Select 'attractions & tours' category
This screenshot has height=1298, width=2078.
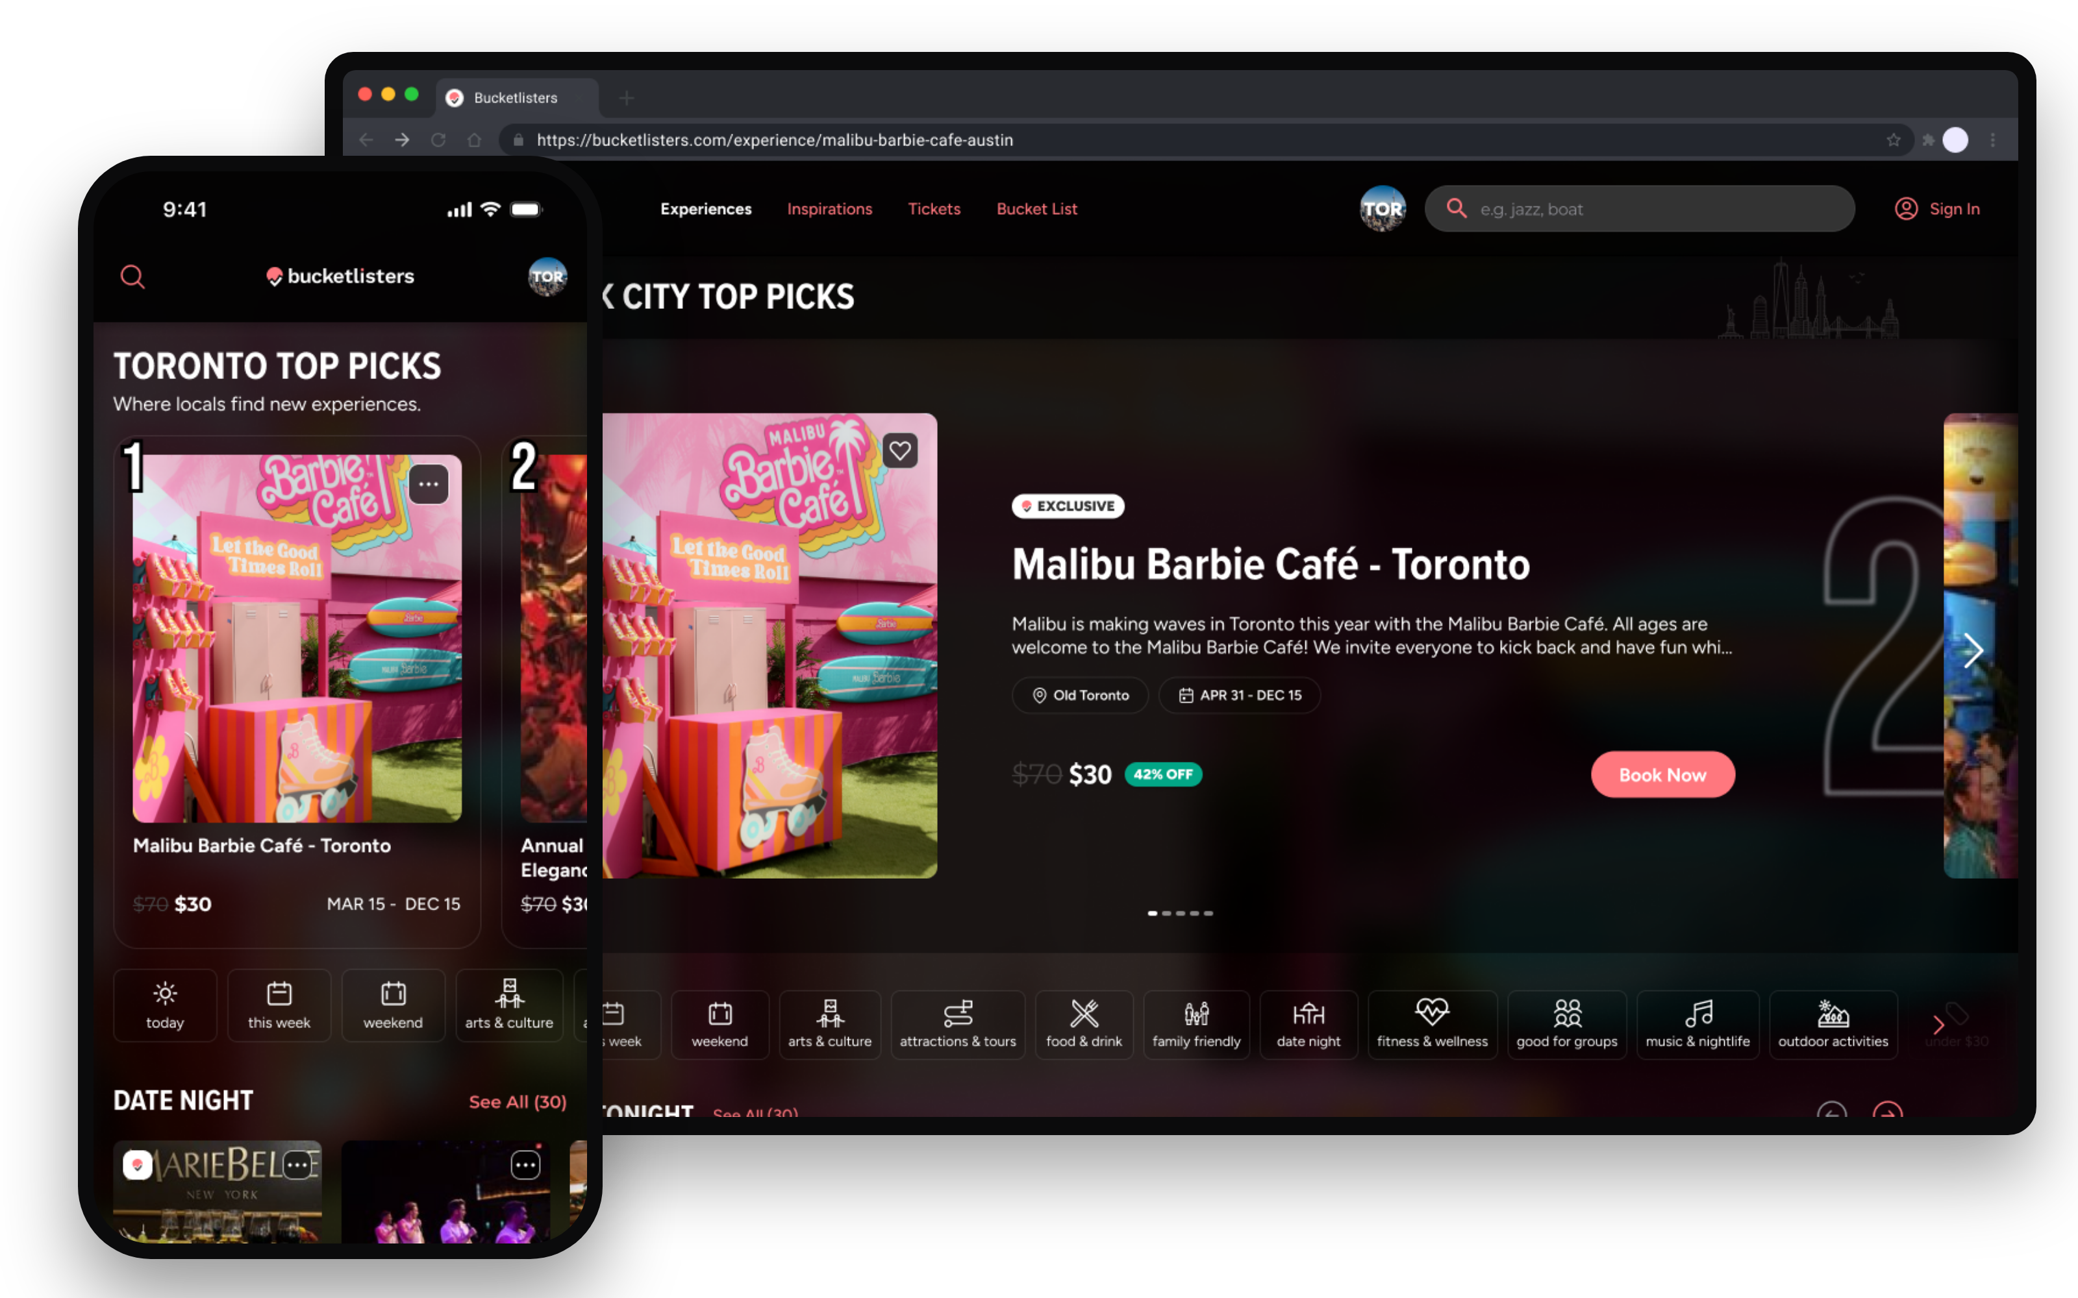(957, 1025)
